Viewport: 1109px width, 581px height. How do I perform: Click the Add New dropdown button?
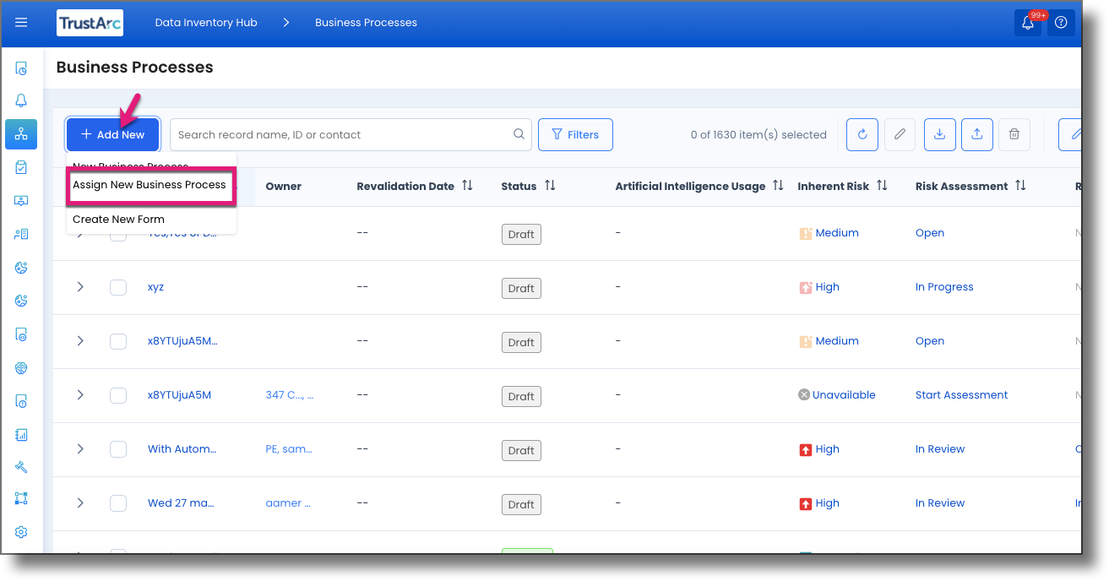point(112,134)
